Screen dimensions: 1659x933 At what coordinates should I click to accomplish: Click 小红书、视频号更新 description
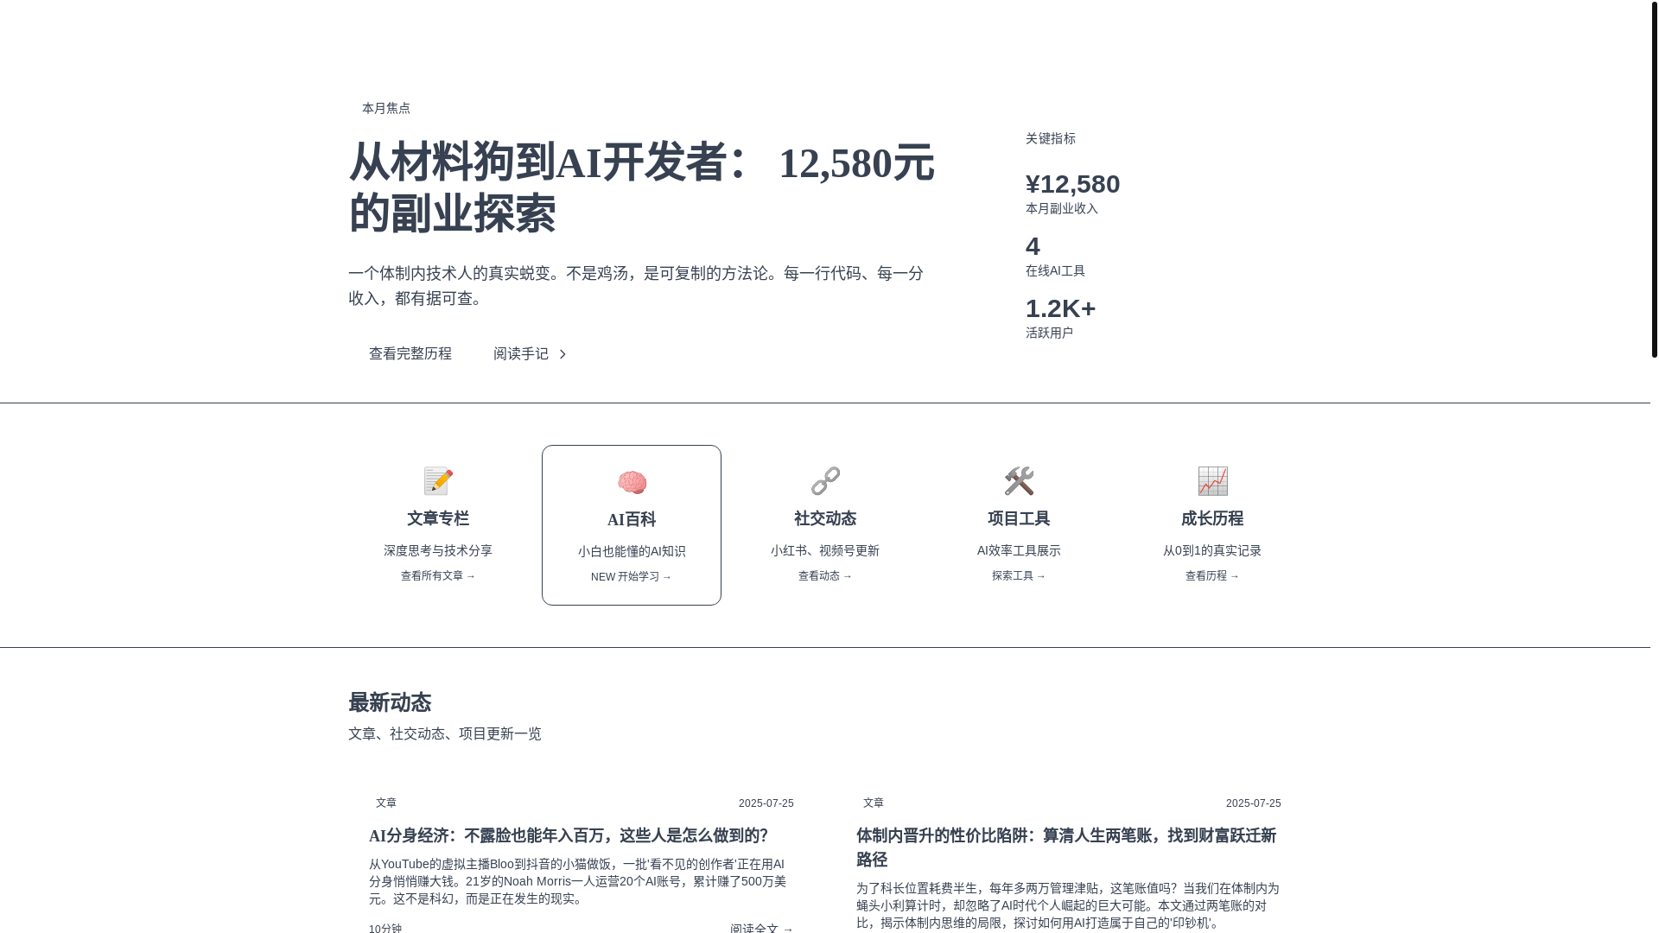click(x=825, y=550)
